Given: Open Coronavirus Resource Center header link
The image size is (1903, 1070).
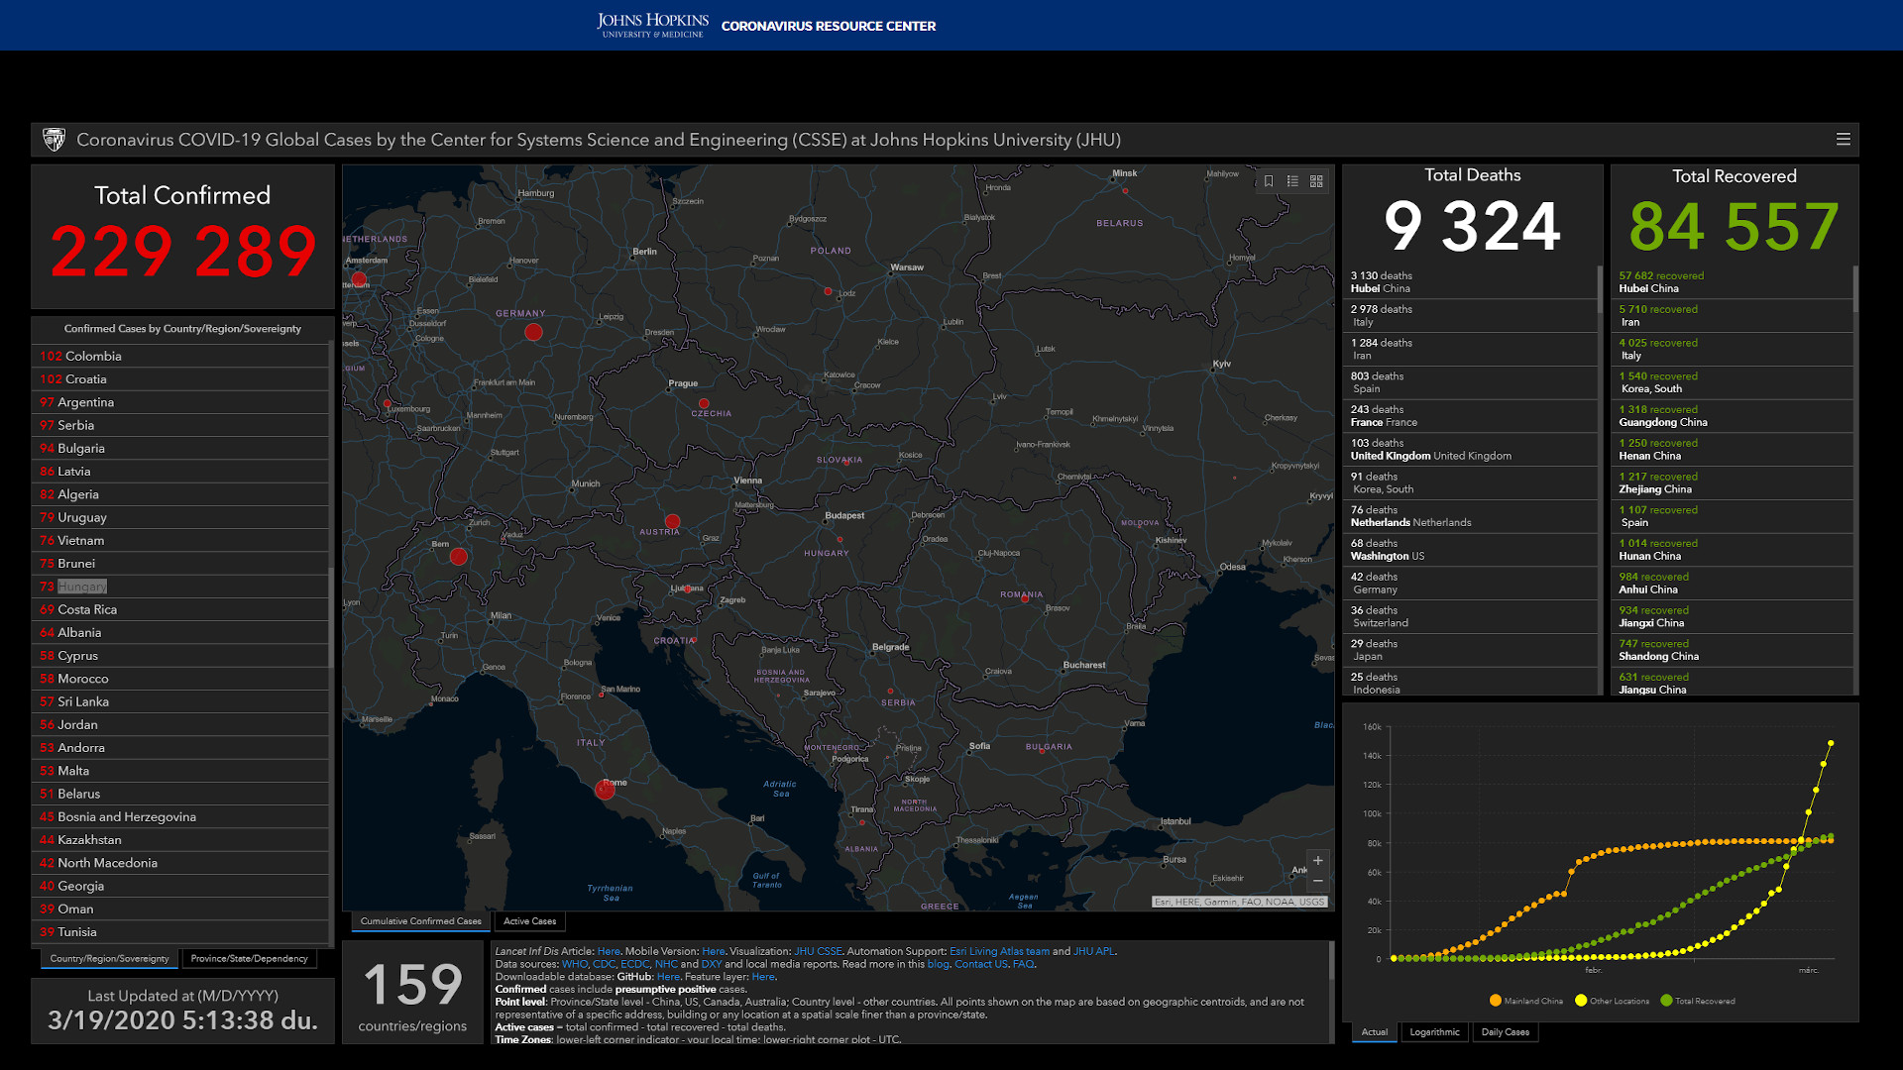Looking at the screenshot, I should pos(828,26).
